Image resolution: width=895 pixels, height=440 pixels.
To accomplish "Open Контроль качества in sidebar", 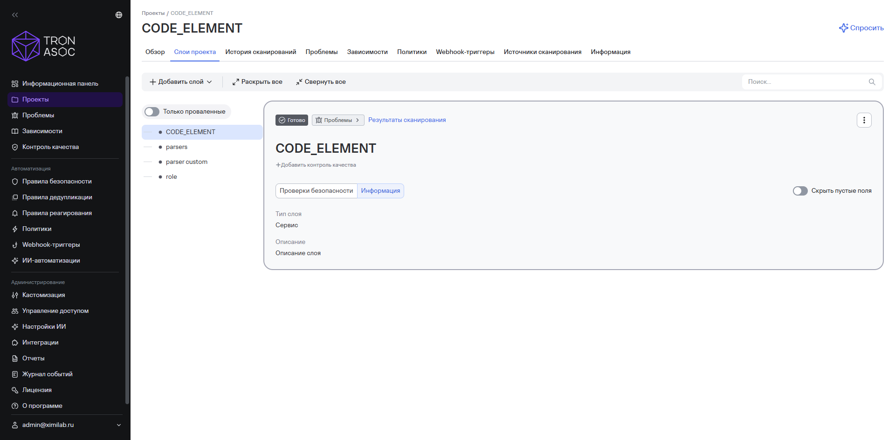I will coord(65,147).
